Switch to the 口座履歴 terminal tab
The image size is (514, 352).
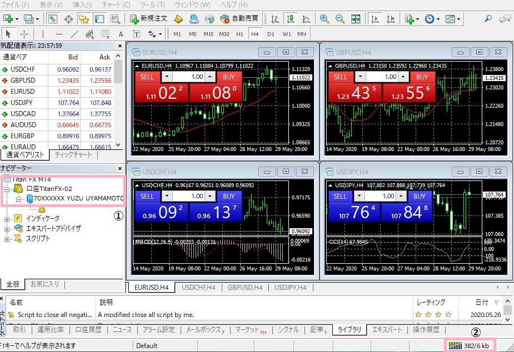88,330
